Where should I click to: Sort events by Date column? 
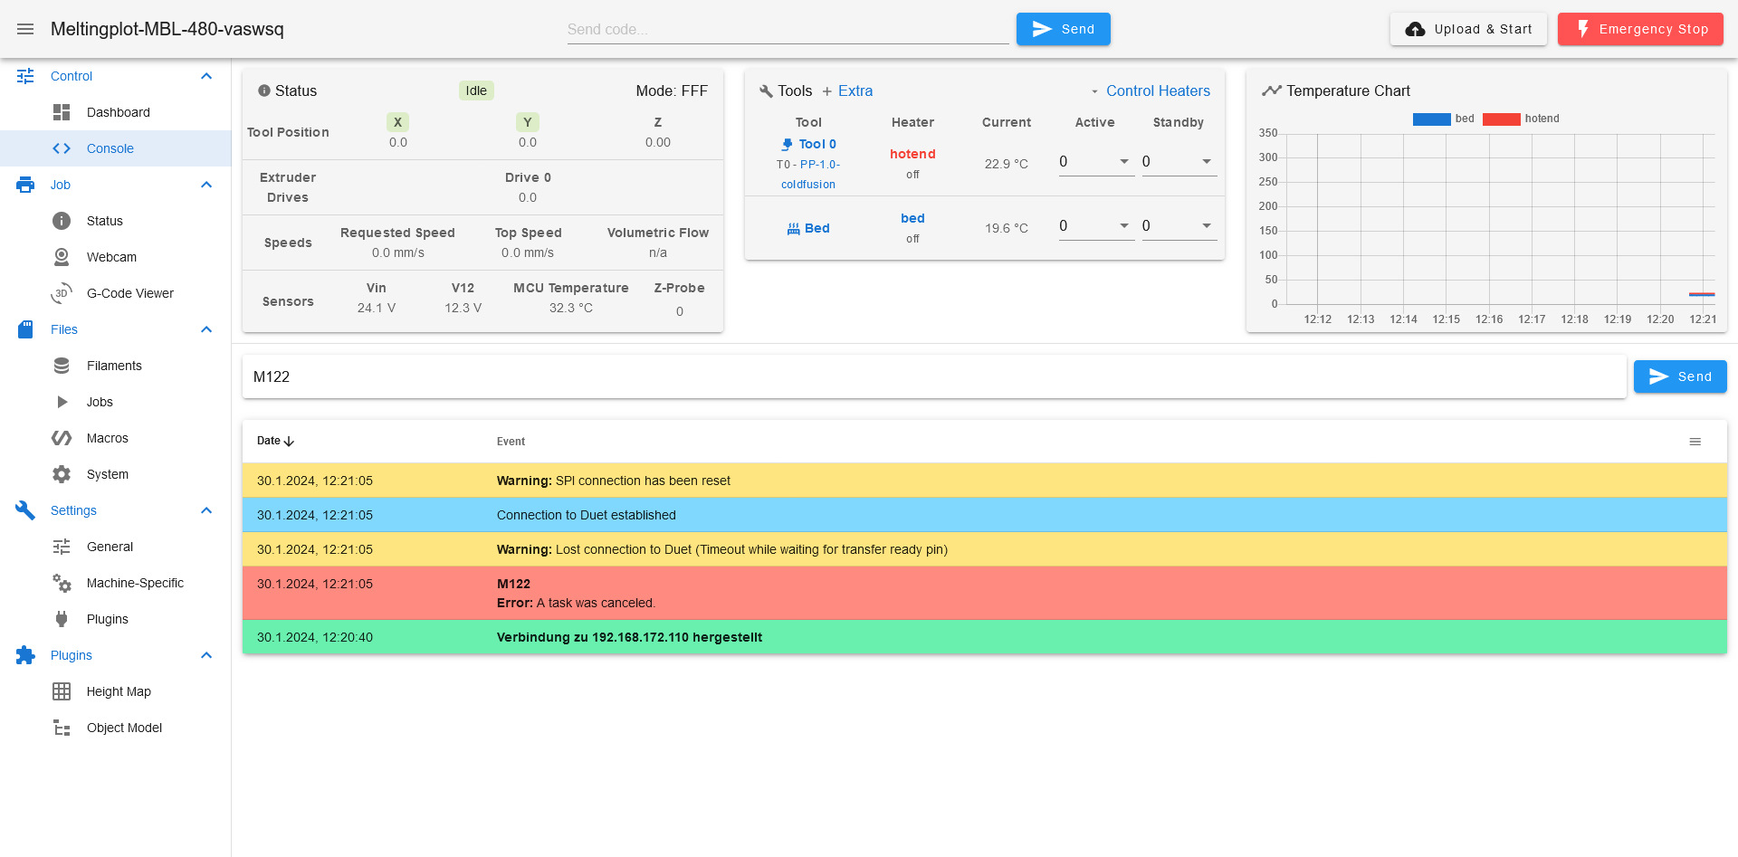275,441
